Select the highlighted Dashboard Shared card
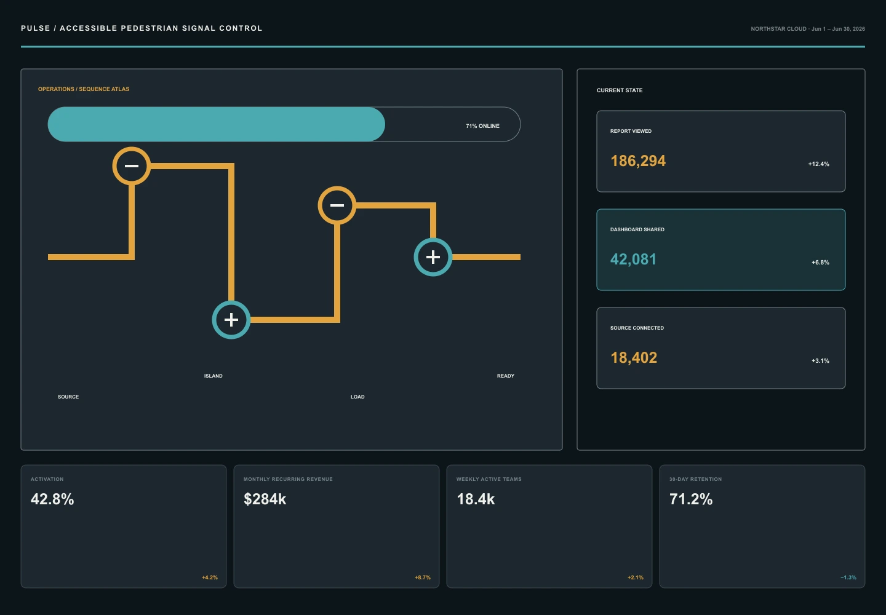The width and height of the screenshot is (886, 615). pos(721,250)
